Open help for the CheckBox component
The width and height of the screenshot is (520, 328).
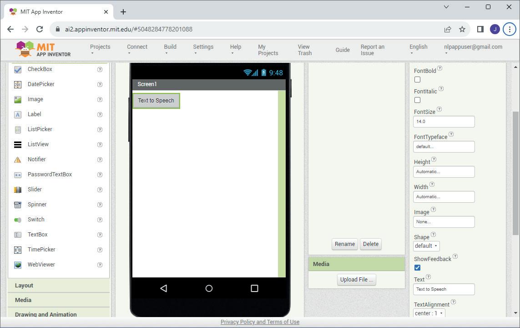click(100, 69)
